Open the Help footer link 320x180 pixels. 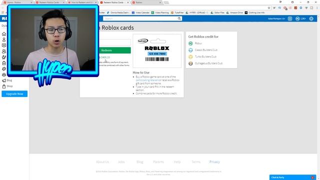(177, 162)
